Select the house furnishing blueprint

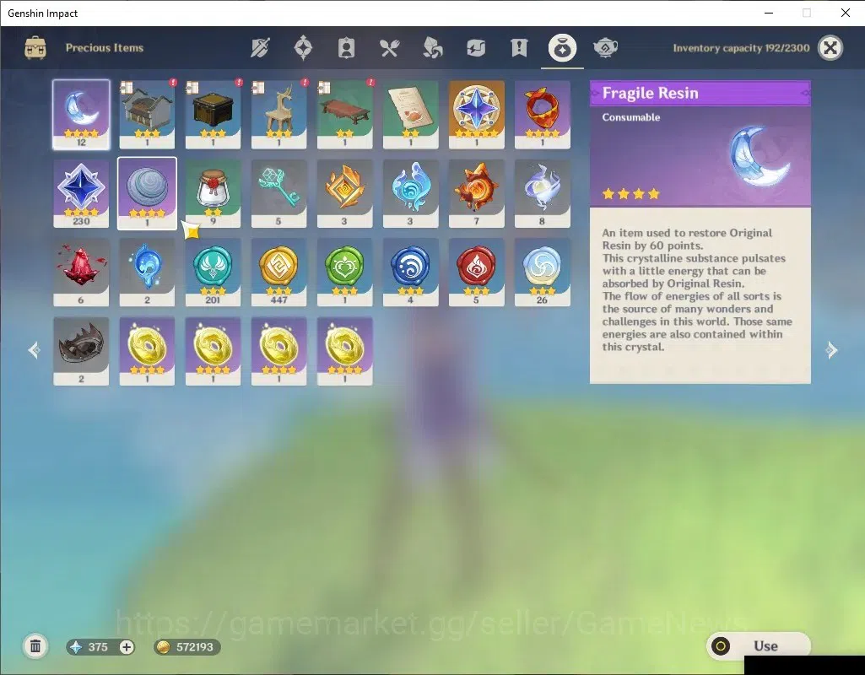point(147,115)
